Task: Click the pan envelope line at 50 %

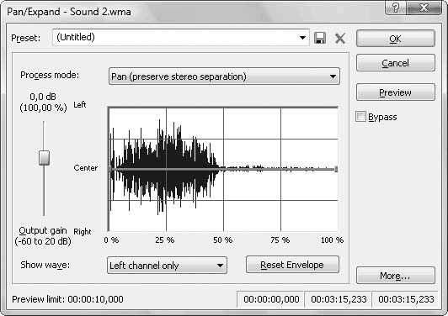Action: [223, 169]
